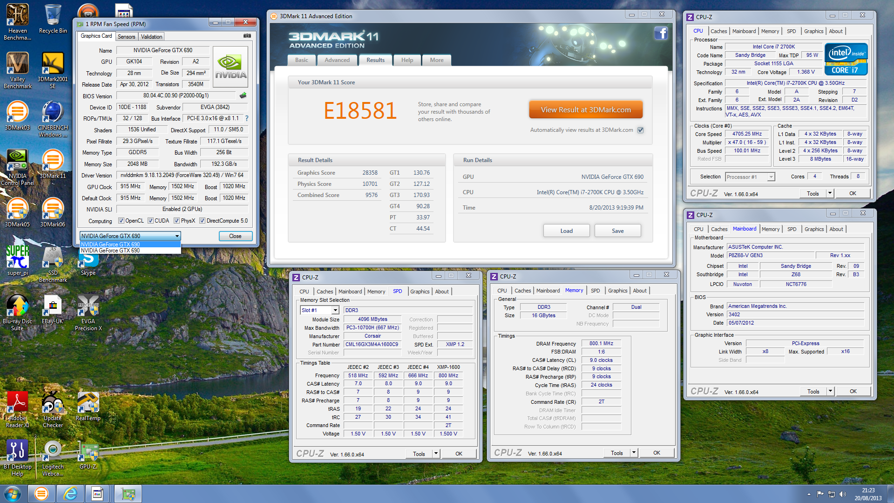Expand Tools arrow in CPU-Z SPD window
Screen dimensions: 894x503
coord(436,454)
